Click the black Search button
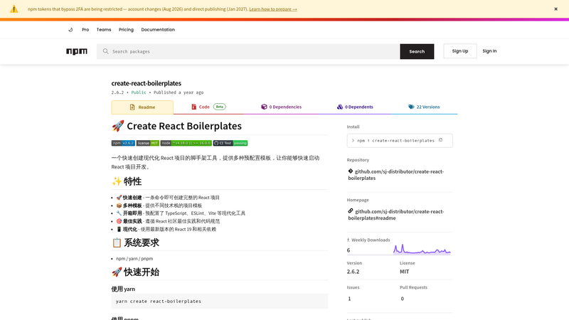Screen dimensions: 569x320 (x=417, y=51)
